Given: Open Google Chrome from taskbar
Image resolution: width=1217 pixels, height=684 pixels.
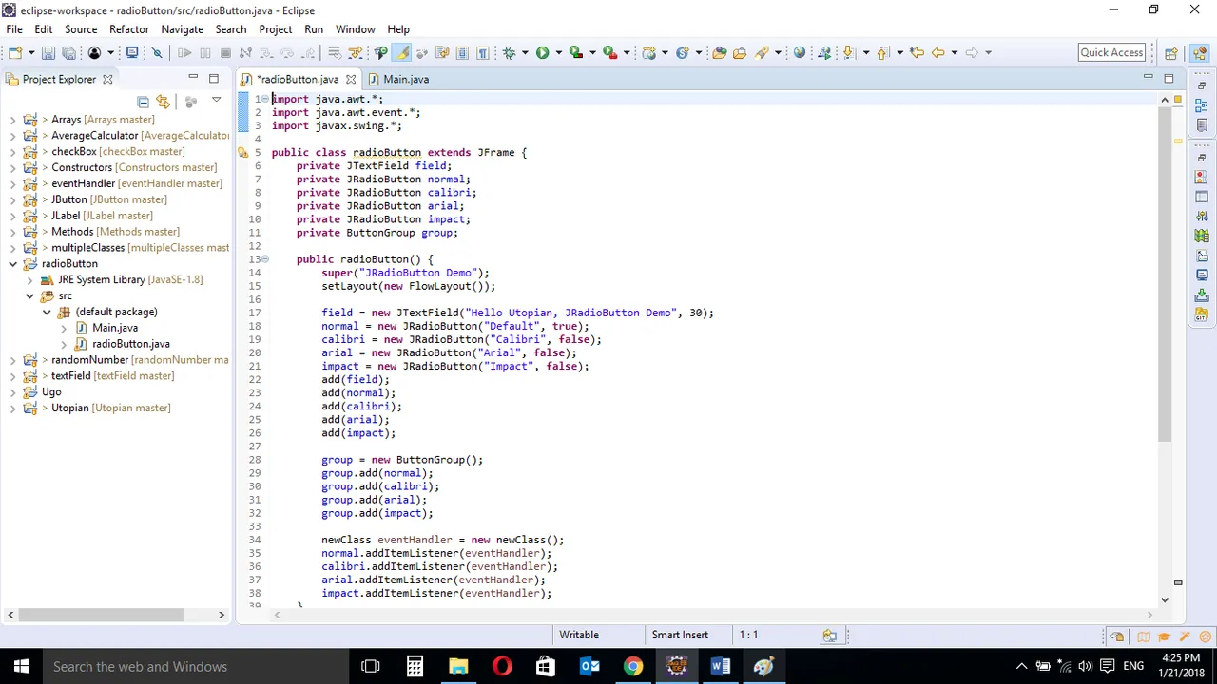Looking at the screenshot, I should tap(633, 666).
